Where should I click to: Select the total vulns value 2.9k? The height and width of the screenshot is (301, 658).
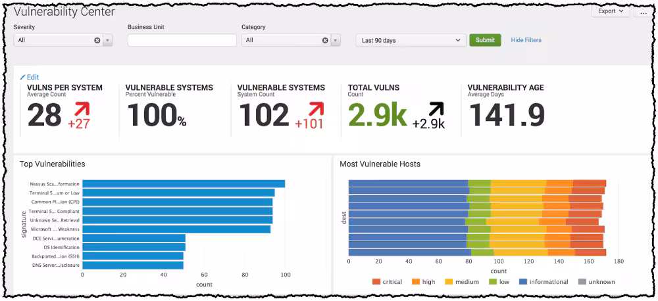pyautogui.click(x=377, y=116)
